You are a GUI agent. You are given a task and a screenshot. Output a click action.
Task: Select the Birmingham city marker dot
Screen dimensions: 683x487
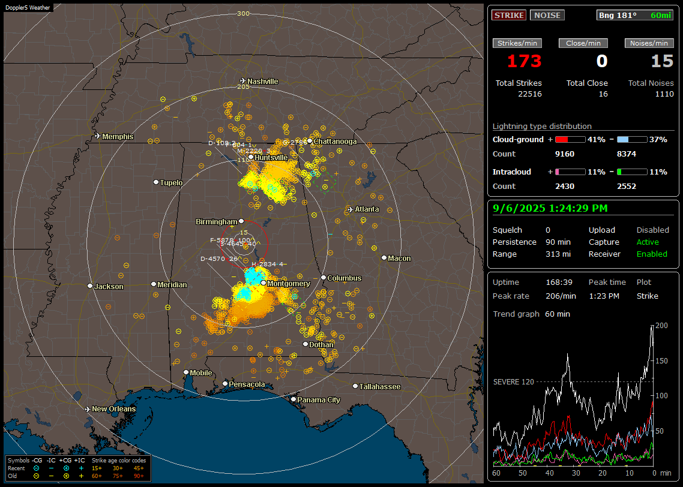tap(241, 221)
